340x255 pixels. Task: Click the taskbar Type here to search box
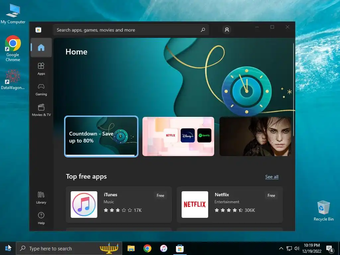tap(69, 248)
